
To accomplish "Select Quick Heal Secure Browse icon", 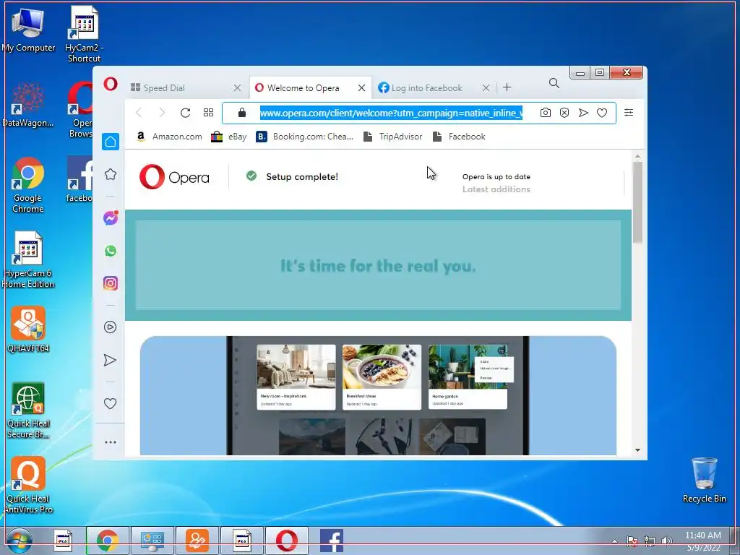I will tap(28, 410).
